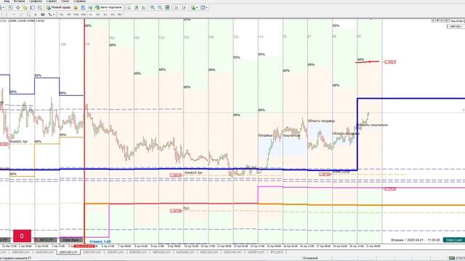Open the chart templates icon
Viewport: 465px width, 261px height.
point(203,8)
